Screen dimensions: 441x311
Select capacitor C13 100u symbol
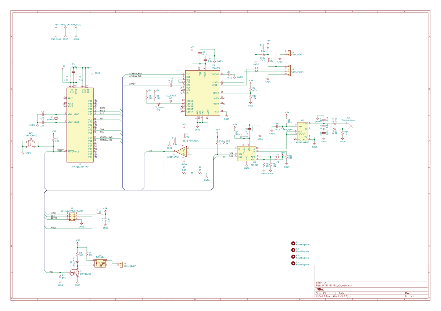click(x=262, y=54)
